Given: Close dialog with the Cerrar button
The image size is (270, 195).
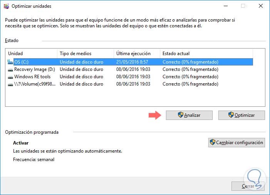Looking at the screenshot, I should 248,186.
